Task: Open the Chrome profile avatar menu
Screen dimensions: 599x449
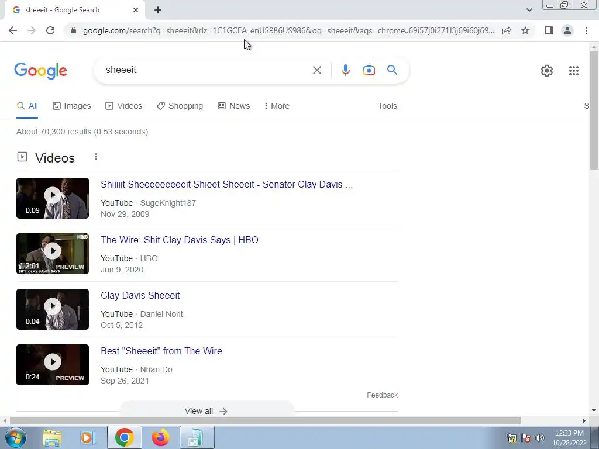Action: click(x=567, y=30)
